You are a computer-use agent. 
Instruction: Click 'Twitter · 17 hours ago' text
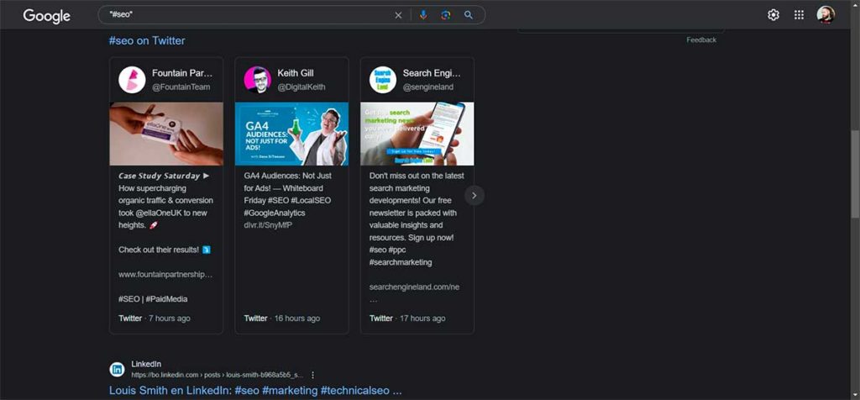point(407,318)
